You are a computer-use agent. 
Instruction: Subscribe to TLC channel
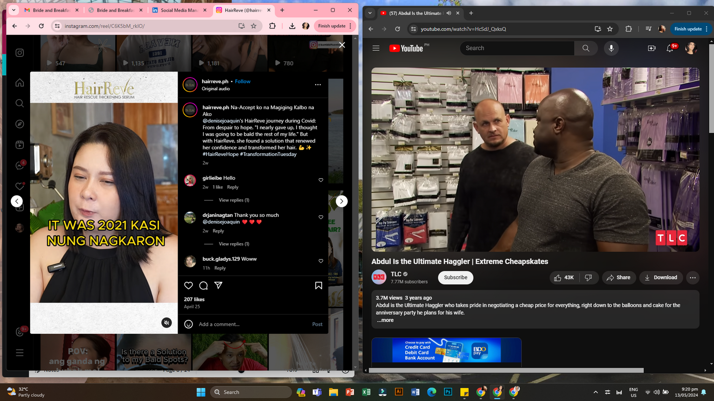(x=456, y=278)
